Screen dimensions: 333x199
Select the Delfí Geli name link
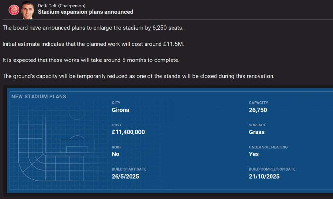coord(47,5)
